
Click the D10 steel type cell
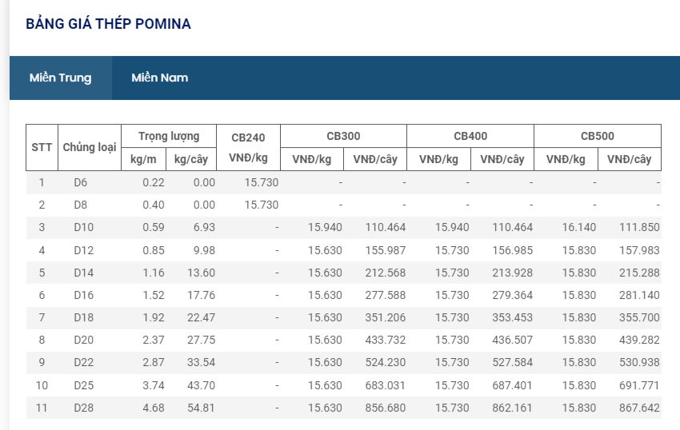[84, 228]
